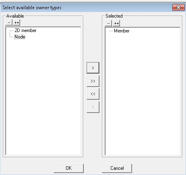
Task: Move highlighted item to Selected using single right arrow
Action: click(x=93, y=68)
